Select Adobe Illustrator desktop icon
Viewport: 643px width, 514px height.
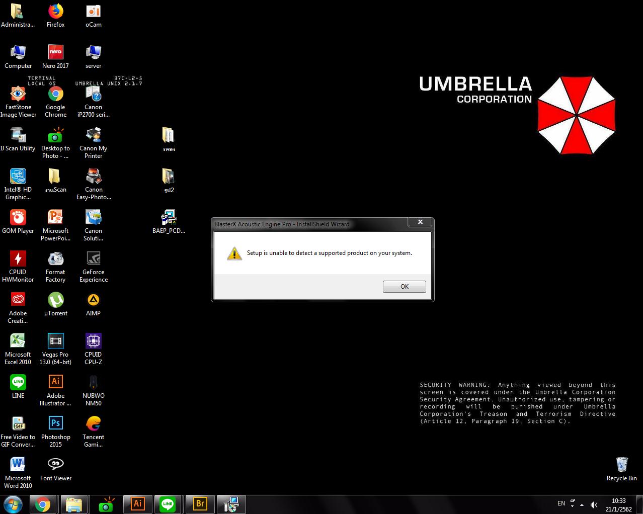tap(56, 390)
